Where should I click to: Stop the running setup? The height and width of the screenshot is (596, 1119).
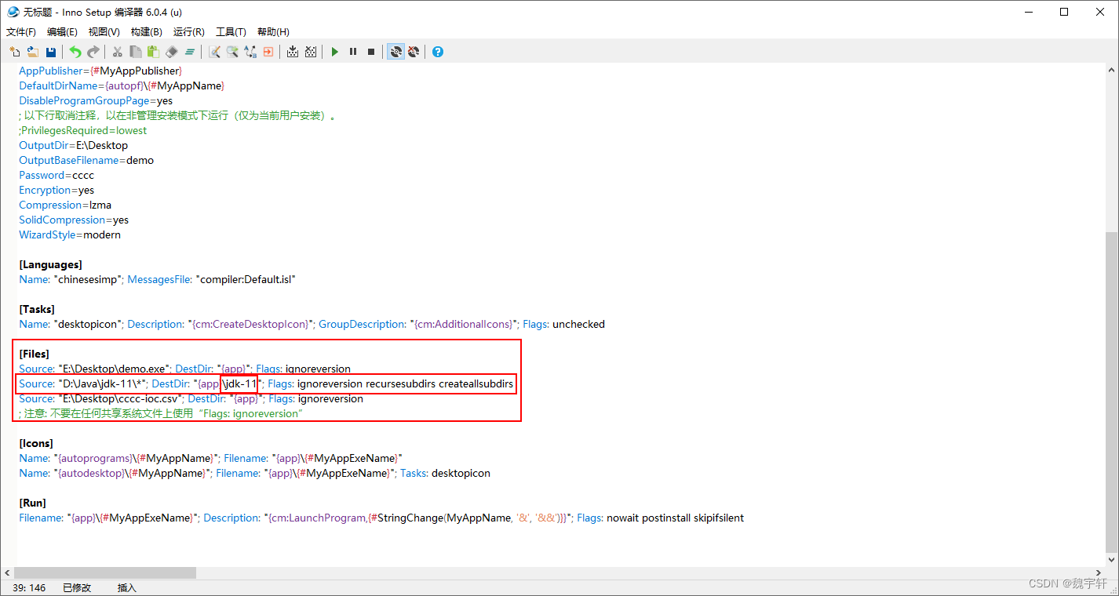coord(371,52)
